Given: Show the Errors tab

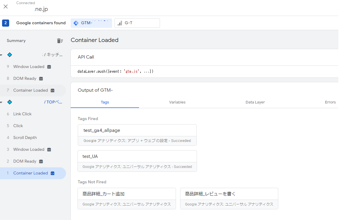Looking at the screenshot, I should pos(330,102).
